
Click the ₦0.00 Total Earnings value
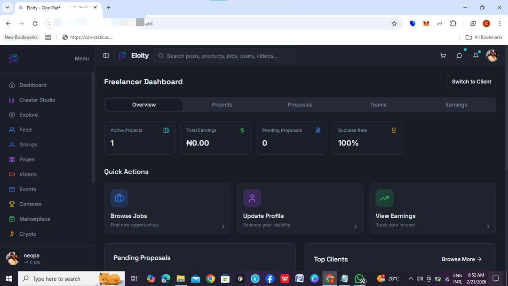click(x=198, y=143)
